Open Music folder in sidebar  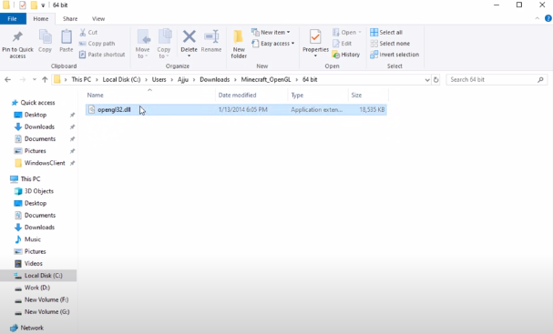(x=33, y=239)
